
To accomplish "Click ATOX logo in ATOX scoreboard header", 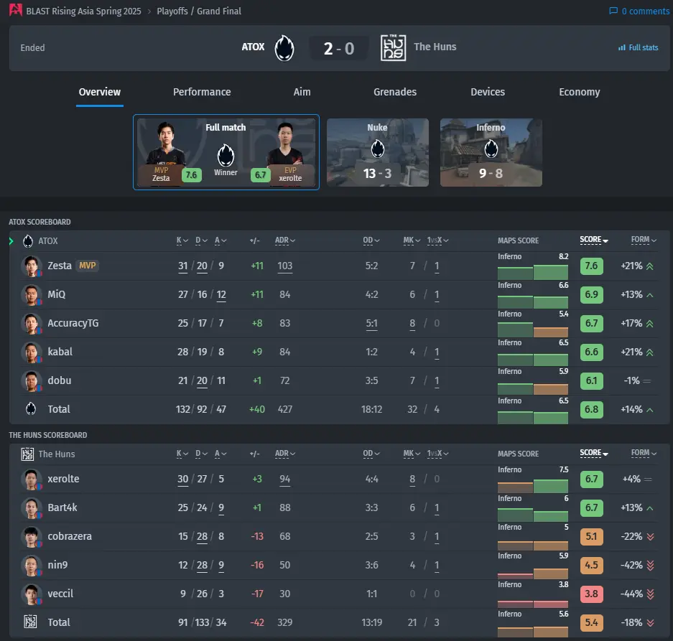I will click(28, 241).
